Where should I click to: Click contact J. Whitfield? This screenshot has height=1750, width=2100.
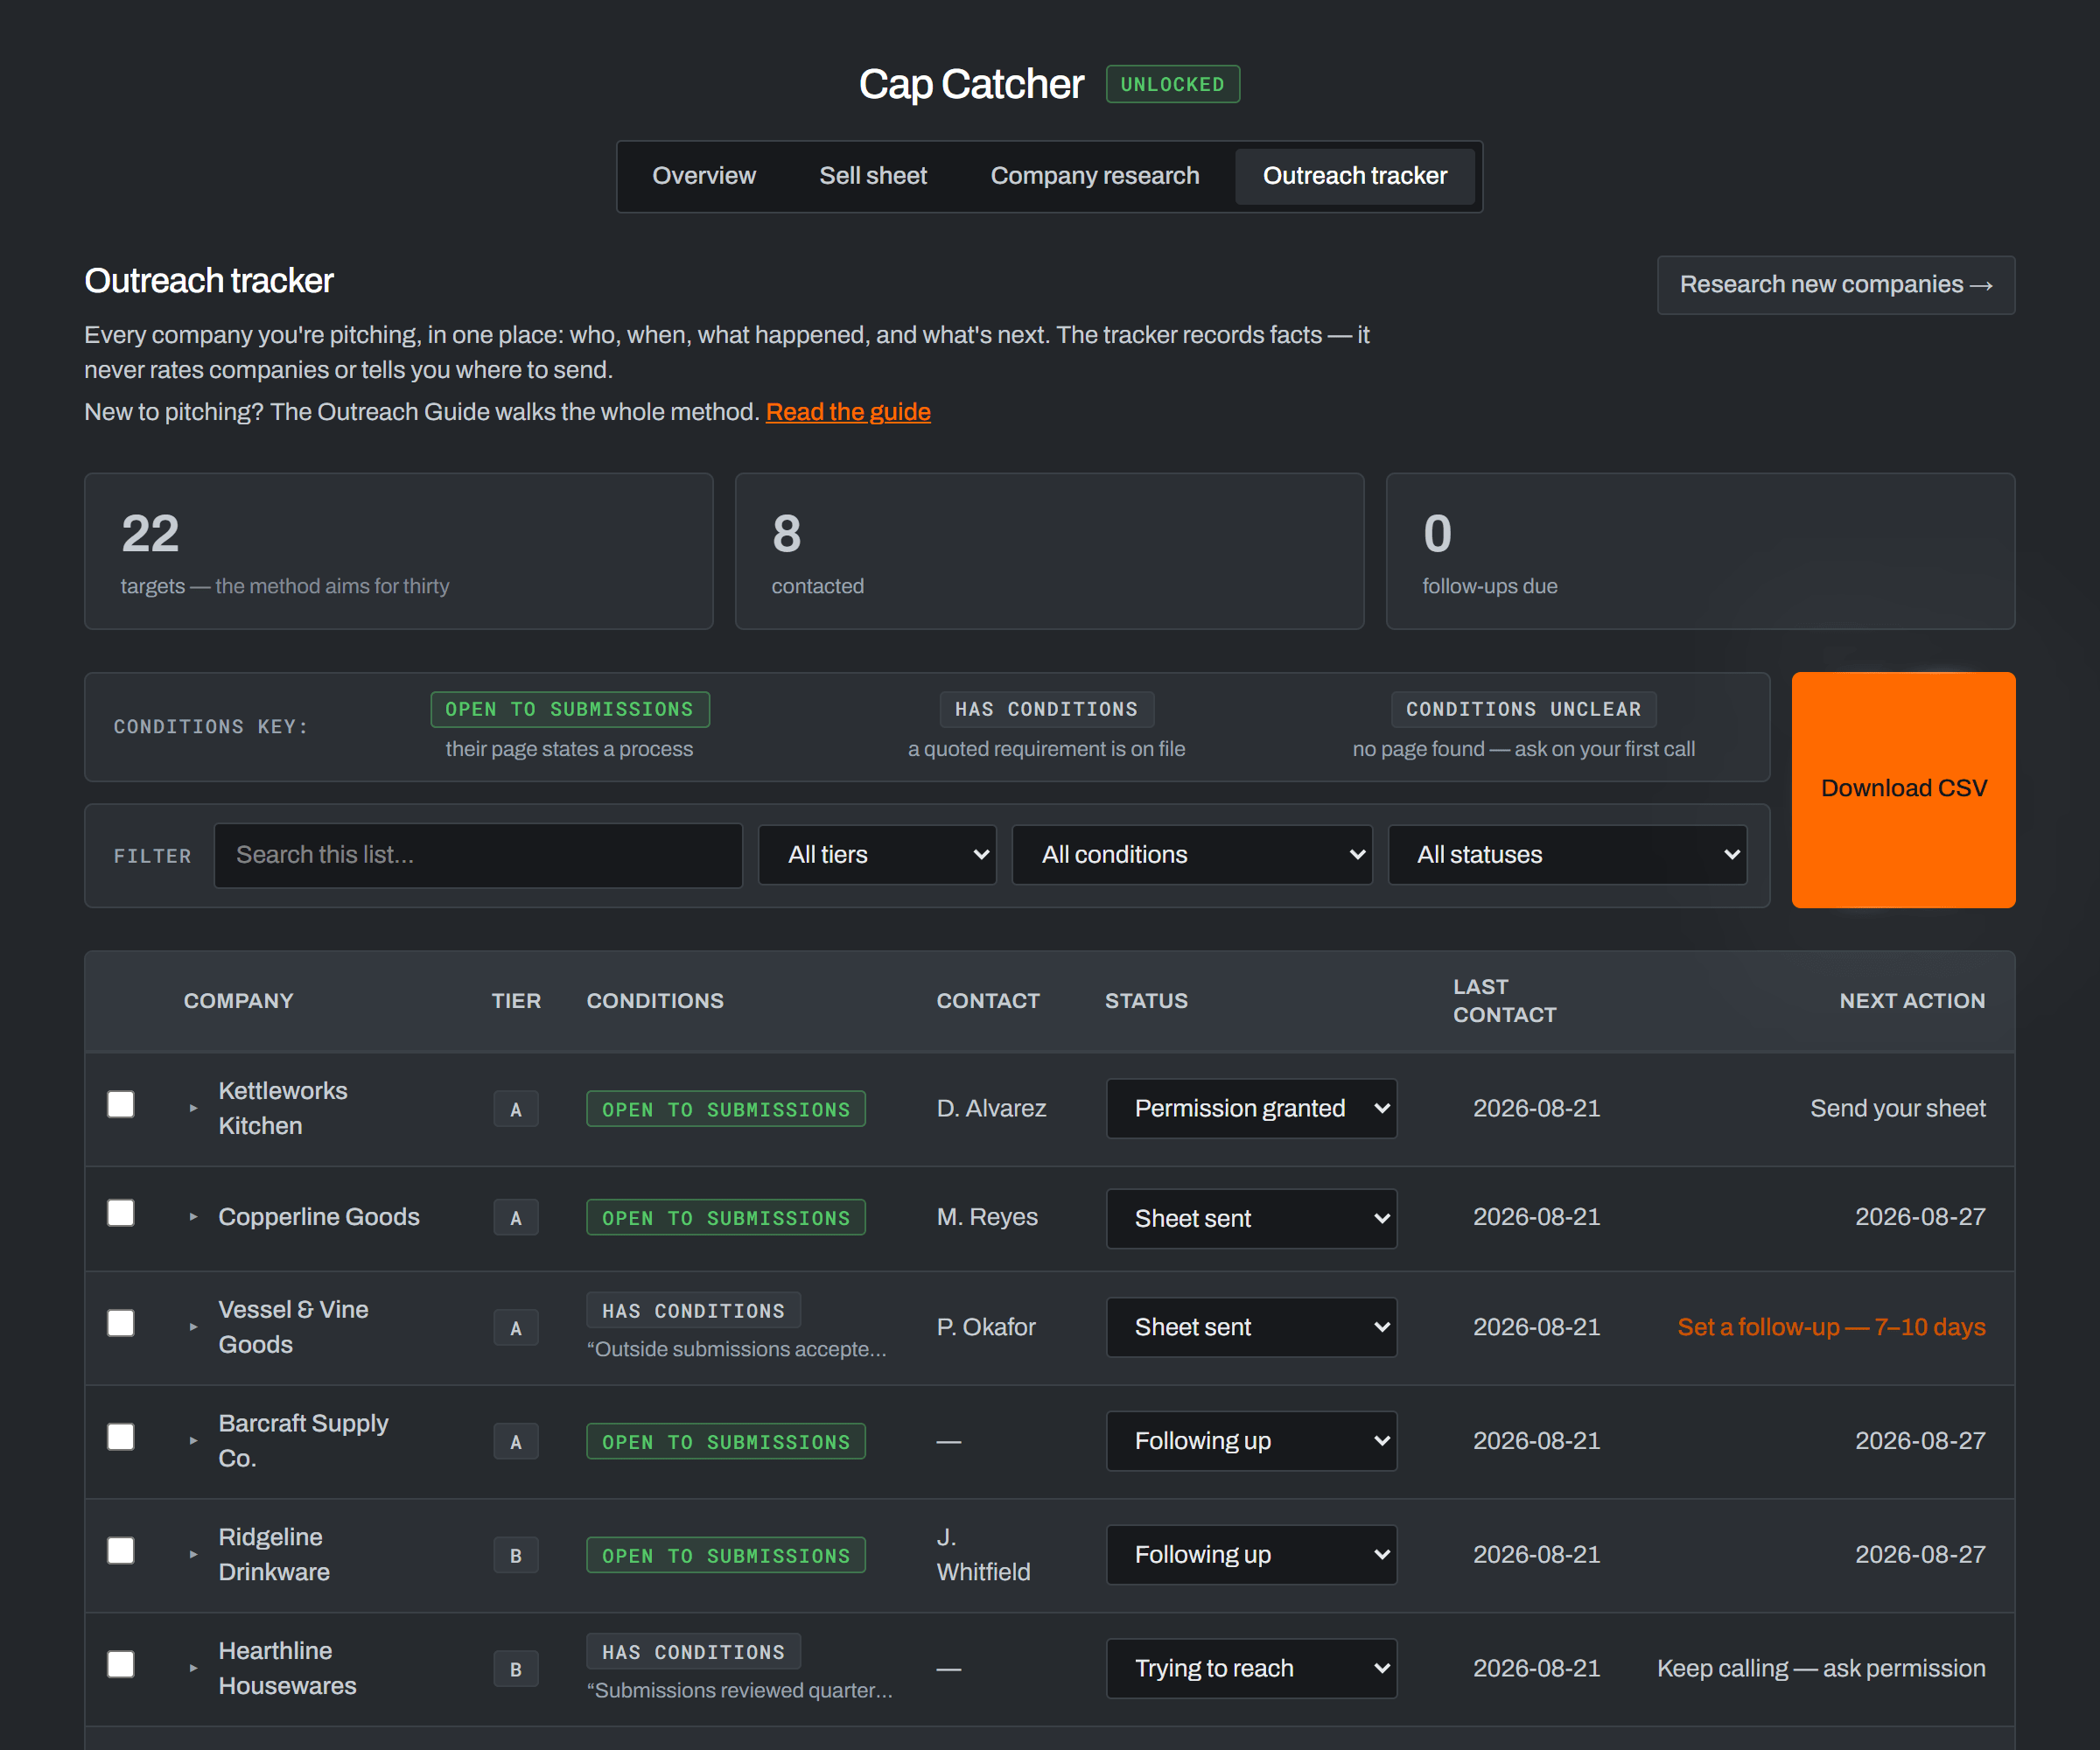pyautogui.click(x=983, y=1555)
